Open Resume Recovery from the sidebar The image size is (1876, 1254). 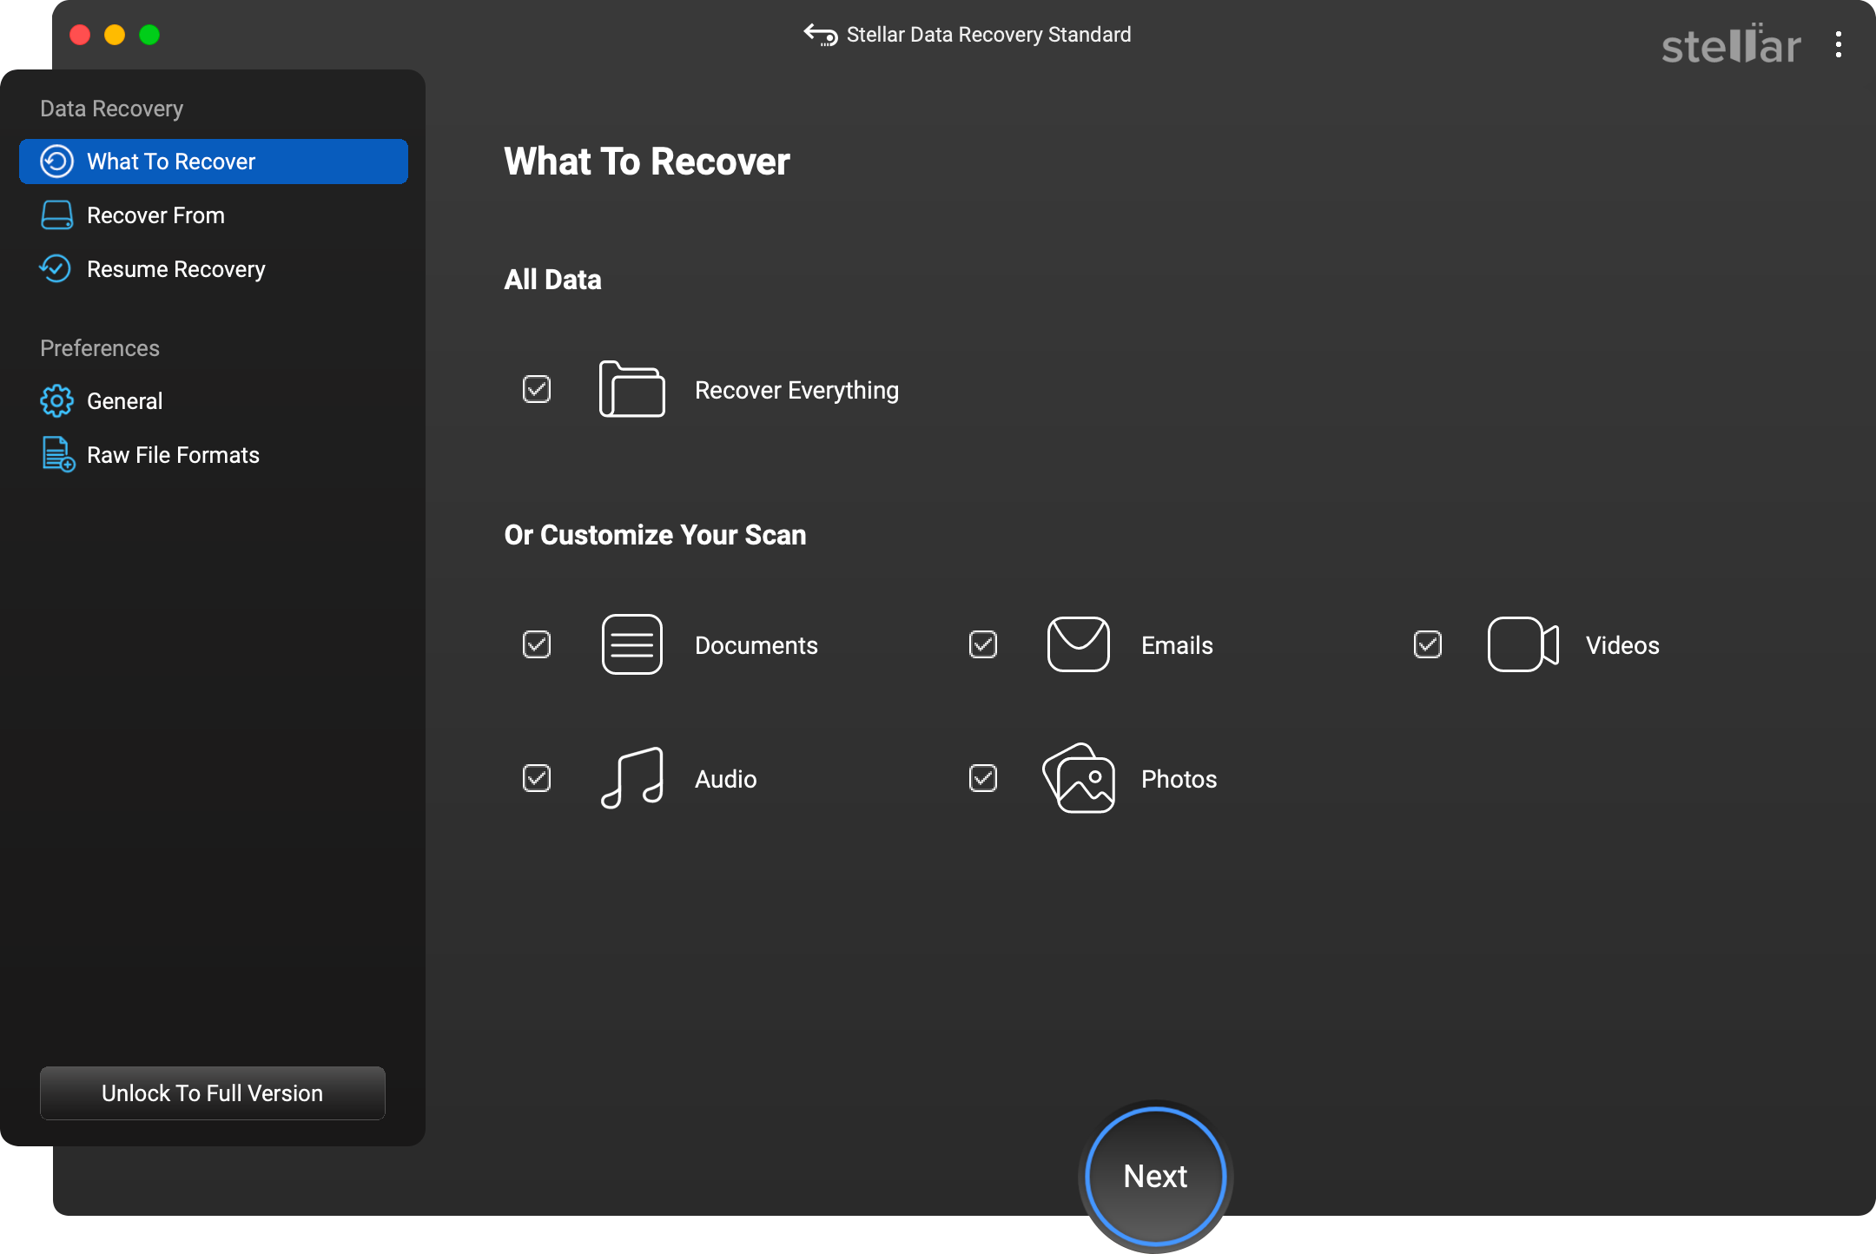tap(175, 269)
